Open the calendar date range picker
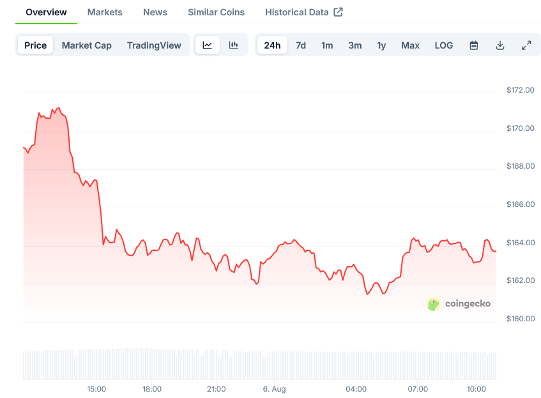The height and width of the screenshot is (398, 541). coord(474,45)
